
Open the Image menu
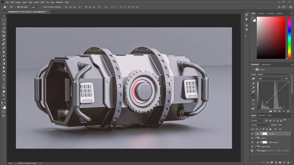click(18, 2)
